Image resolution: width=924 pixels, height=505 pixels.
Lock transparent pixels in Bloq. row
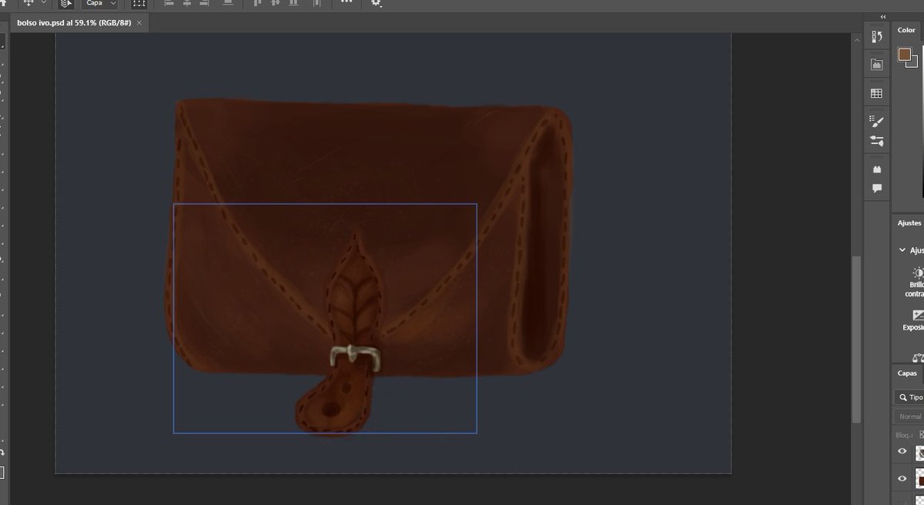(x=922, y=435)
